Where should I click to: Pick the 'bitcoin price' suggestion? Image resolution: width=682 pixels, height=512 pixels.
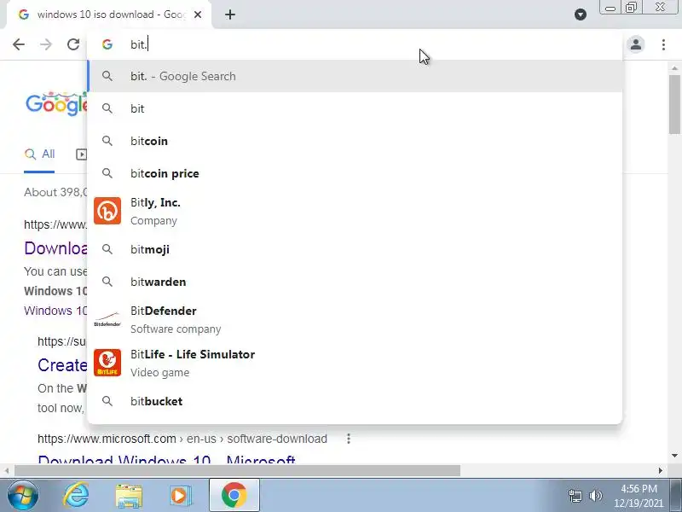(x=355, y=173)
